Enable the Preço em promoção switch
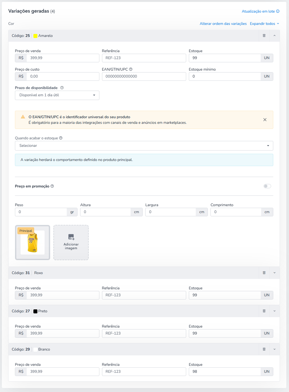Viewport: 289px width, 392px height. click(x=267, y=186)
